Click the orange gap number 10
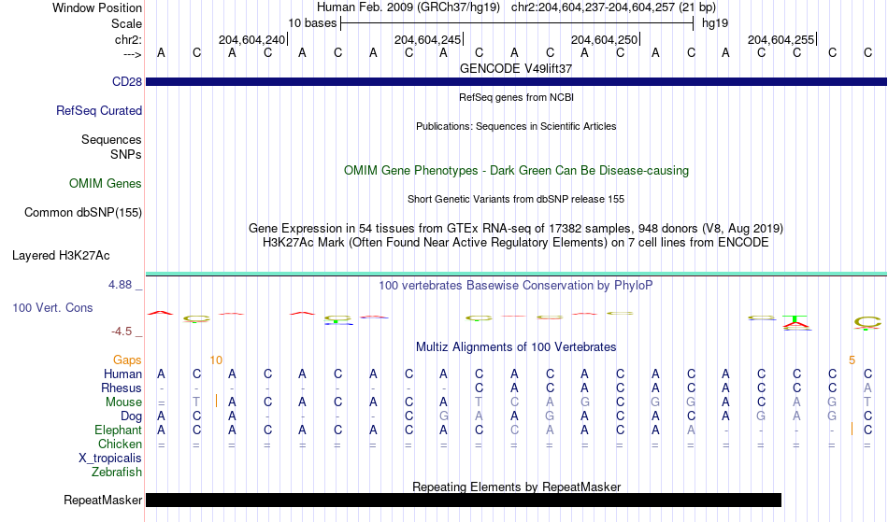Viewport: 888px width, 522px height. [x=216, y=360]
